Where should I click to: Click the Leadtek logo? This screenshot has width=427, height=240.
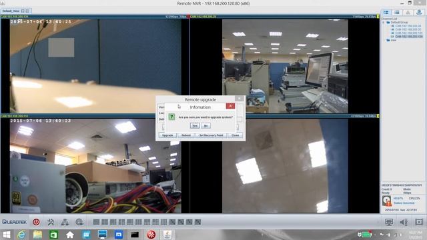click(x=15, y=222)
